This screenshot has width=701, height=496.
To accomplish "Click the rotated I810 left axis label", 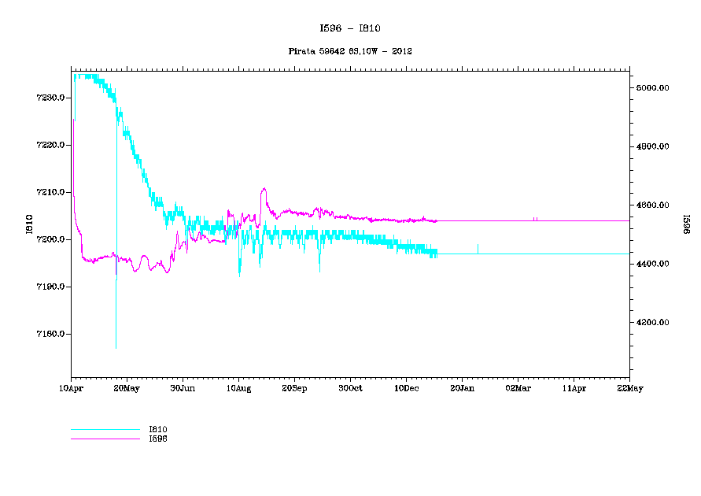I will point(29,224).
